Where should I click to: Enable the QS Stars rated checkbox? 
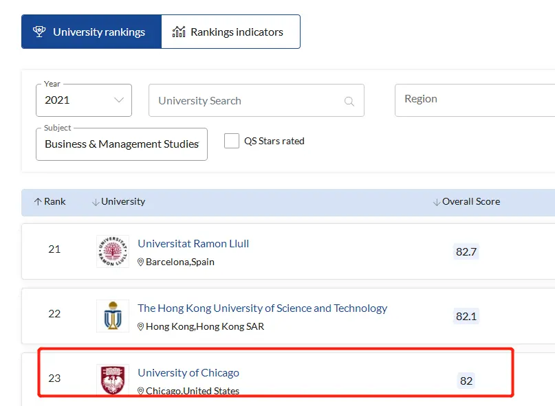232,141
